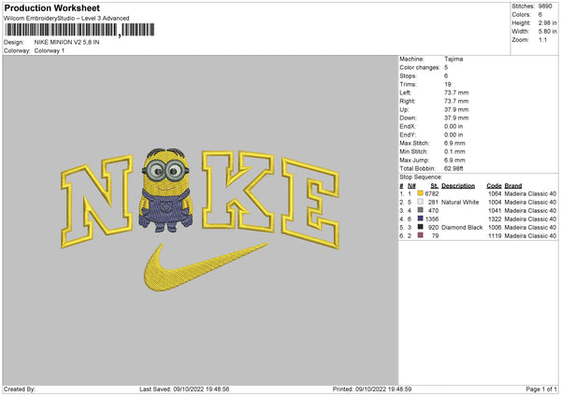561x396 pixels.
Task: Click the 'Colorway 1' value
Action: tap(50, 50)
